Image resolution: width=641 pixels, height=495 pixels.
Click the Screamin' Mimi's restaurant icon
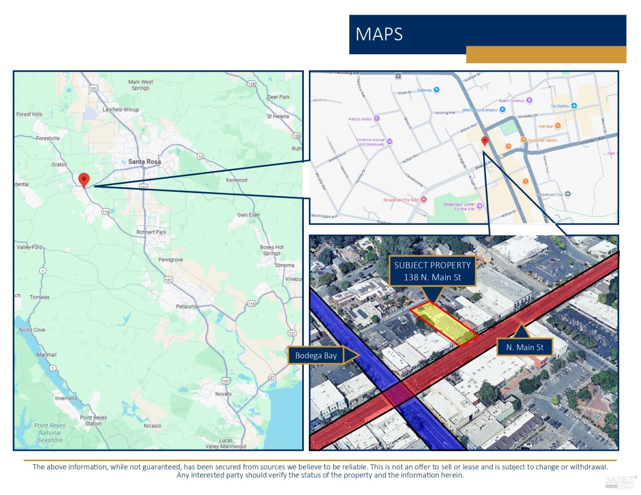tap(523, 140)
